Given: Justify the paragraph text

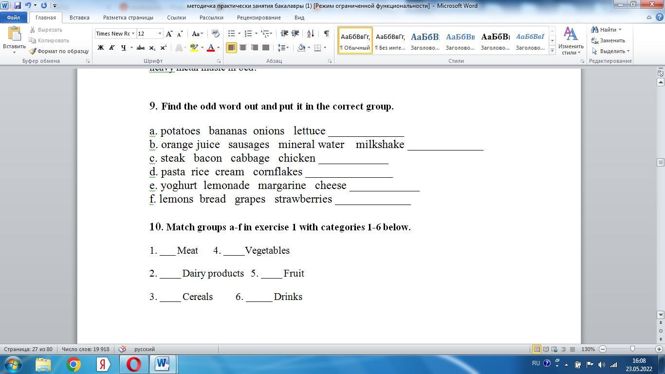Looking at the screenshot, I should tap(266, 48).
